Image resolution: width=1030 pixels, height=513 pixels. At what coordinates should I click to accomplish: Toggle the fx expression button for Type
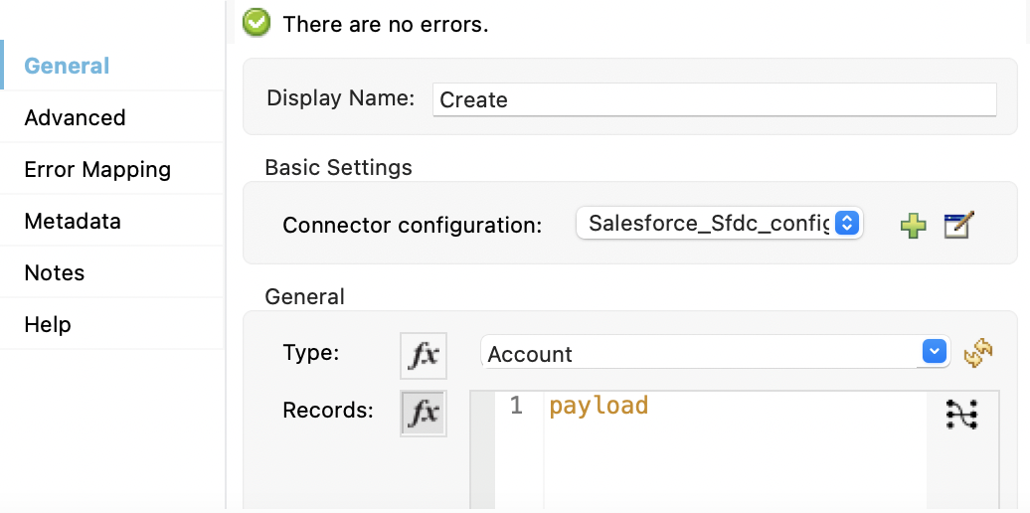click(424, 355)
